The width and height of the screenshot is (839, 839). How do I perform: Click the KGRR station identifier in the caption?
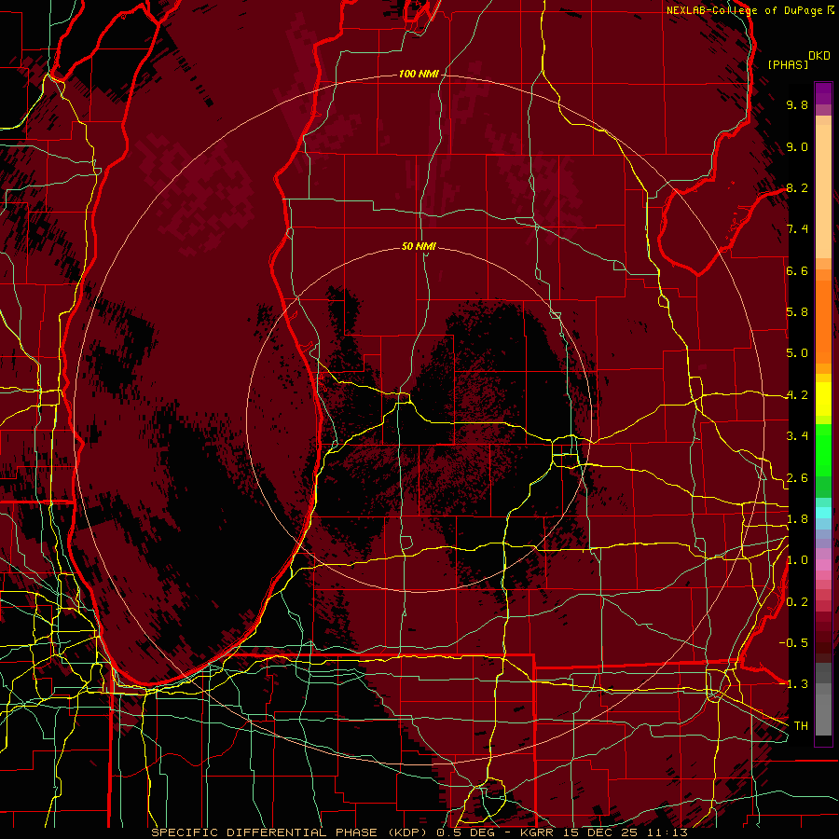(538, 832)
